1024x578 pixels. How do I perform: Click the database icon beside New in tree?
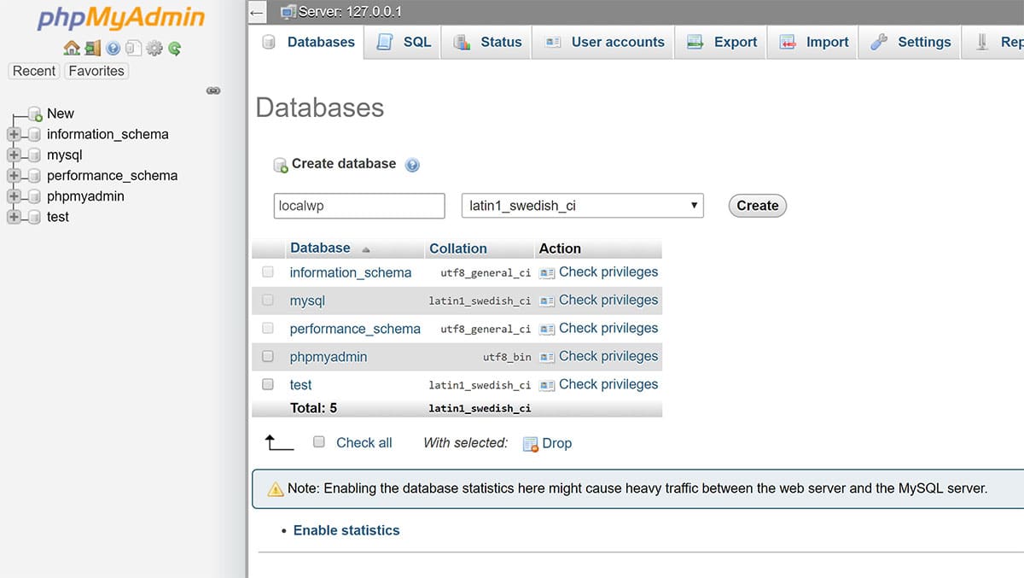coord(35,114)
